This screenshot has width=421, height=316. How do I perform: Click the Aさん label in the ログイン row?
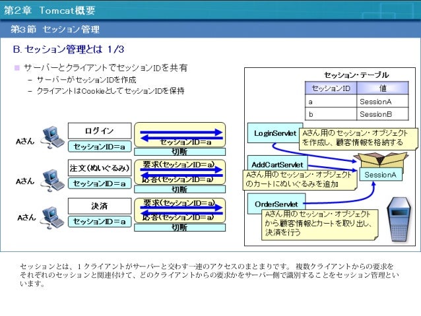25,141
